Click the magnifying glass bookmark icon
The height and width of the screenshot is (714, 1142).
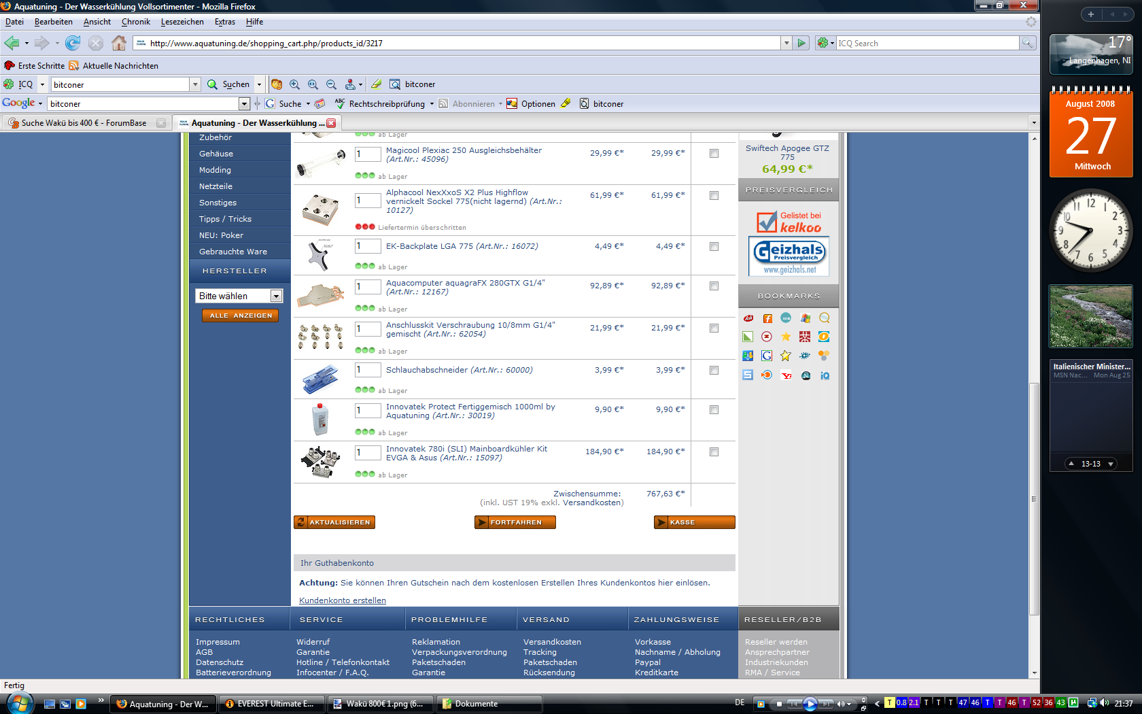click(x=824, y=318)
